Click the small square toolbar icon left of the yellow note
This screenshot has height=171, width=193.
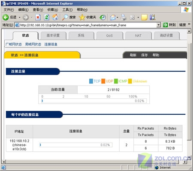pyautogui.click(x=132, y=18)
